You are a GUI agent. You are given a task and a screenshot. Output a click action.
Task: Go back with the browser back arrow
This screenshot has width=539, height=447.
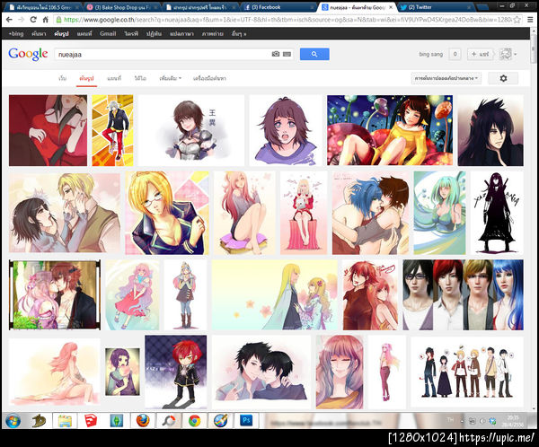[9, 20]
